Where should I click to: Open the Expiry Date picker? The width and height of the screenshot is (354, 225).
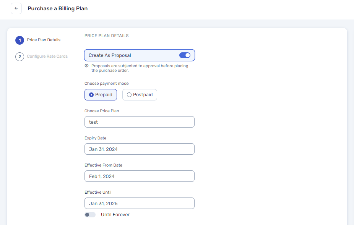pos(140,149)
